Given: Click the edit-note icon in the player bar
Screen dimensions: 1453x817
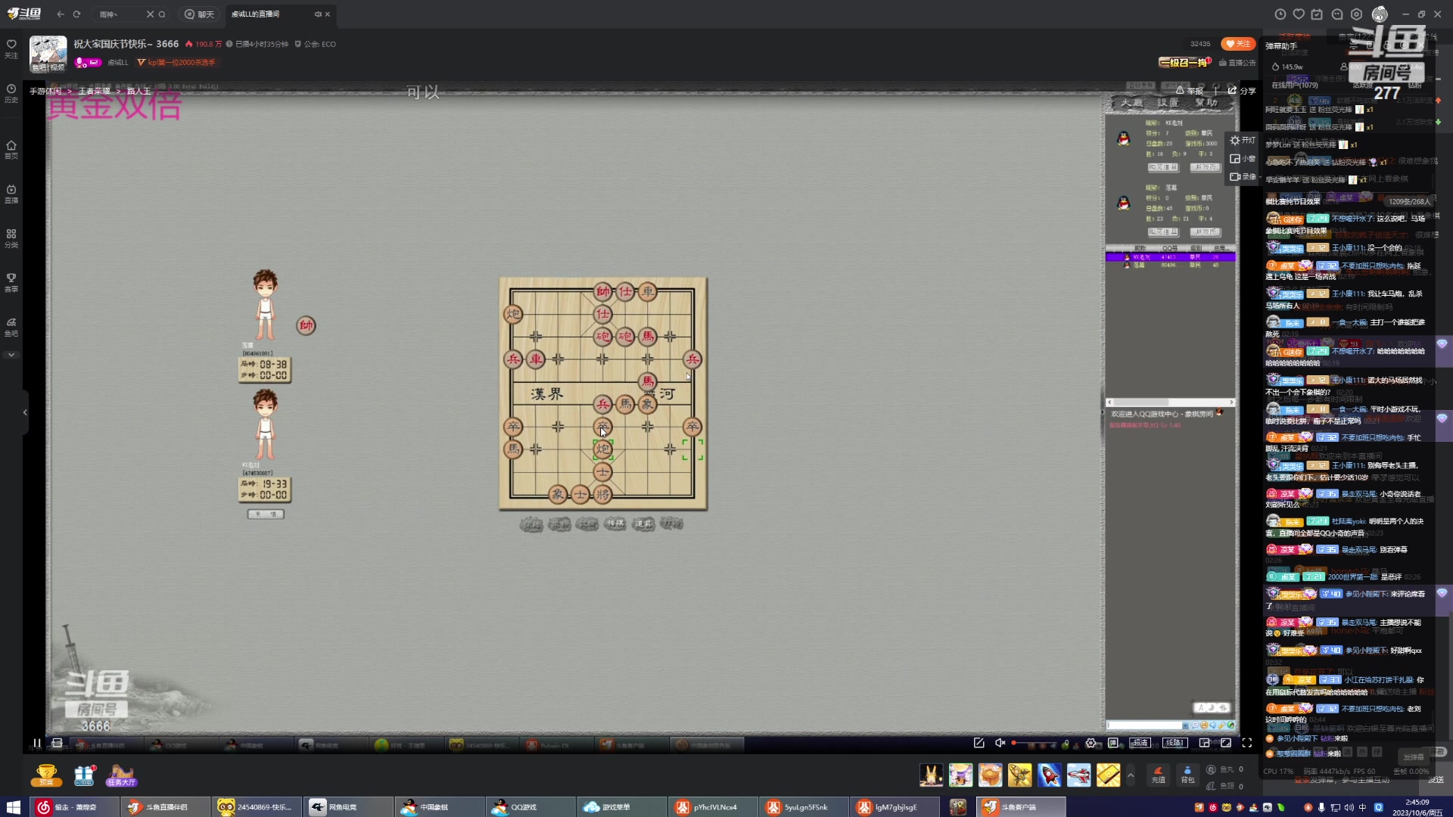Looking at the screenshot, I should (979, 743).
